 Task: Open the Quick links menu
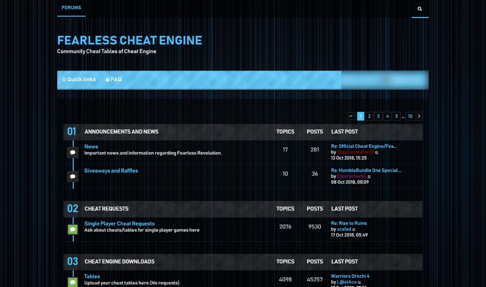79,79
